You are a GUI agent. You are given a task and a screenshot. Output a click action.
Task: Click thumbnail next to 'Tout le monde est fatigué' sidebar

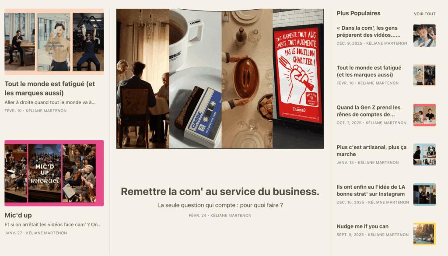pyautogui.click(x=424, y=75)
